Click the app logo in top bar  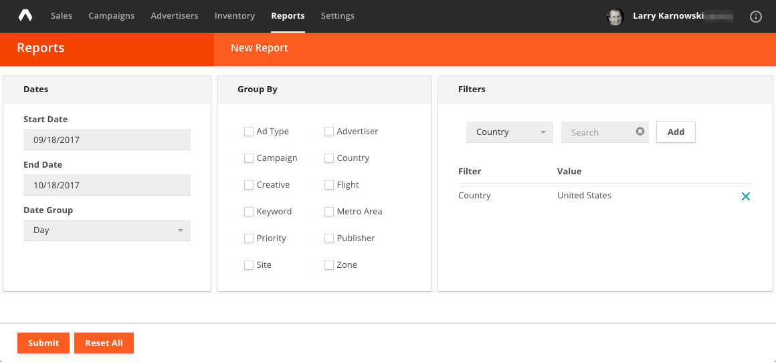(x=25, y=15)
